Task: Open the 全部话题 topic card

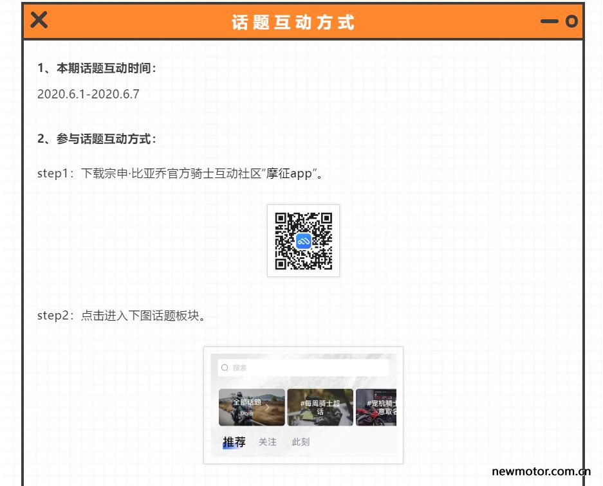Action: [x=252, y=407]
